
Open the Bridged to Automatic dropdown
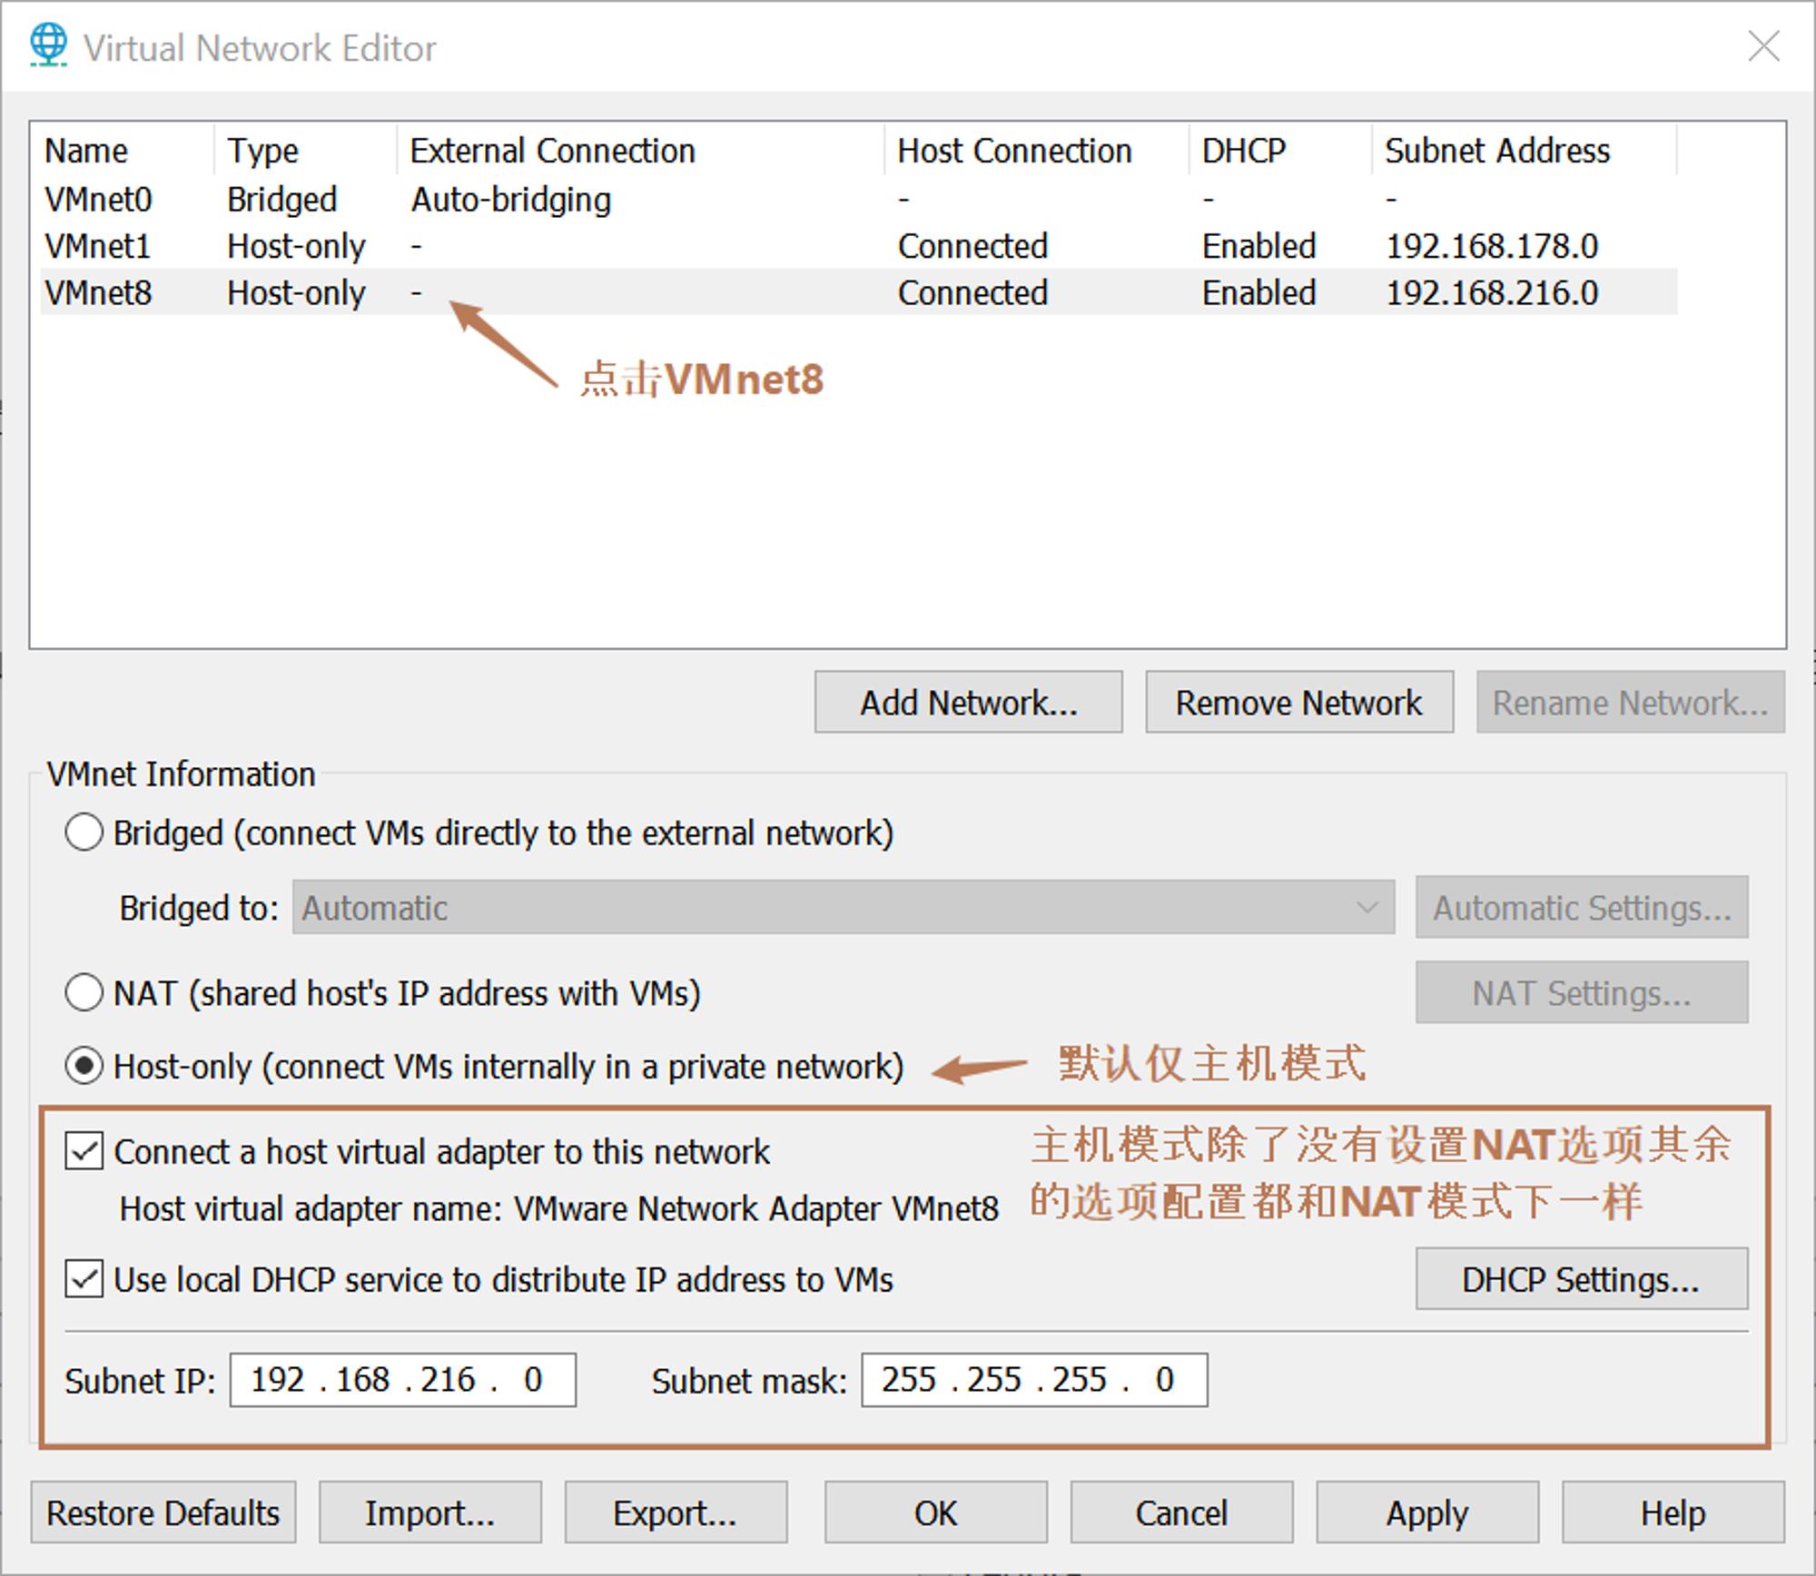coord(843,907)
